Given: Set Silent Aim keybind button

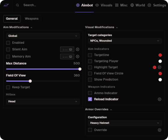Looking at the screenshot, I should click(x=67, y=49).
